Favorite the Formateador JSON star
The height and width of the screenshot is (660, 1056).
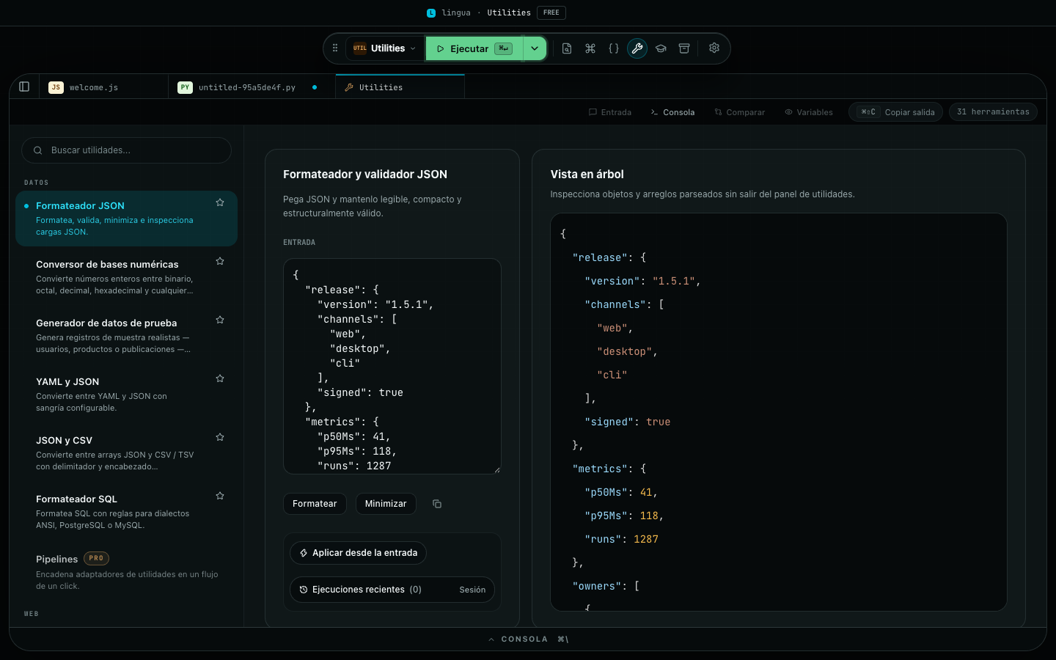pyautogui.click(x=220, y=202)
